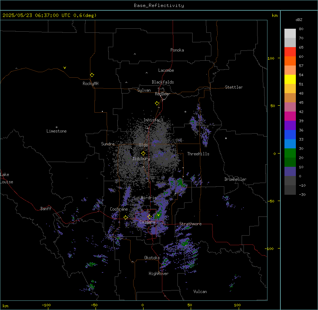Select the RockyMH label

click(90, 84)
